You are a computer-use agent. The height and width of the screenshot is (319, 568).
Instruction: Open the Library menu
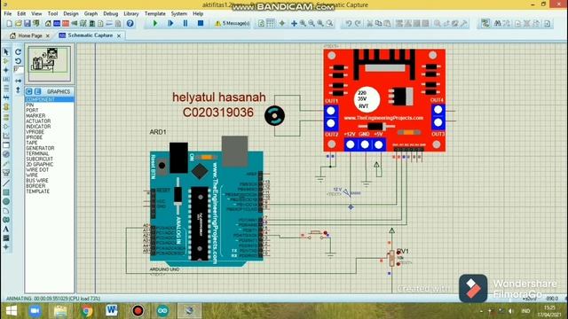pyautogui.click(x=131, y=14)
